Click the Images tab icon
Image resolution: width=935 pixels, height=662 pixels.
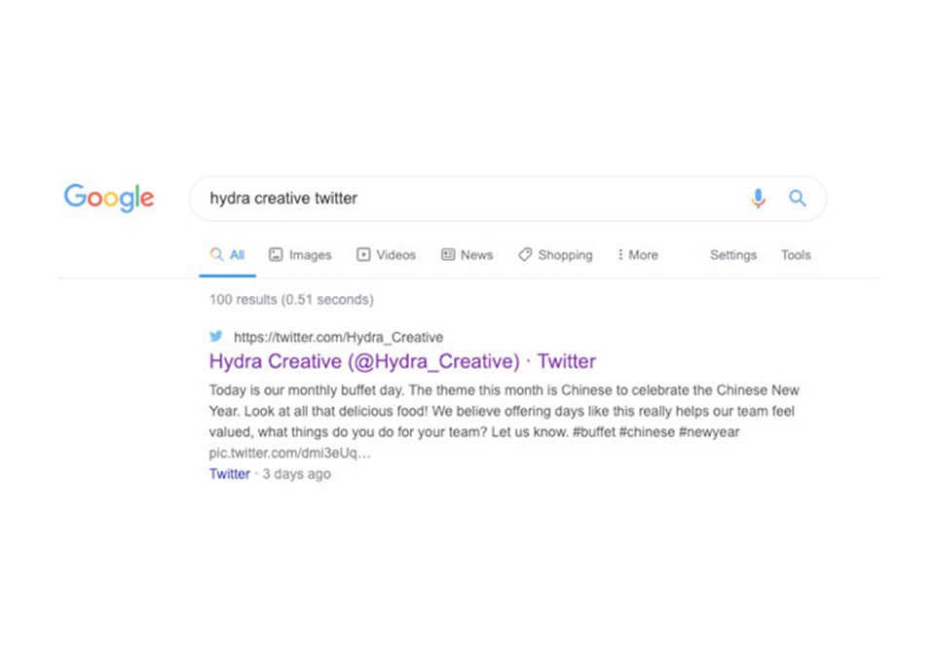pyautogui.click(x=276, y=255)
